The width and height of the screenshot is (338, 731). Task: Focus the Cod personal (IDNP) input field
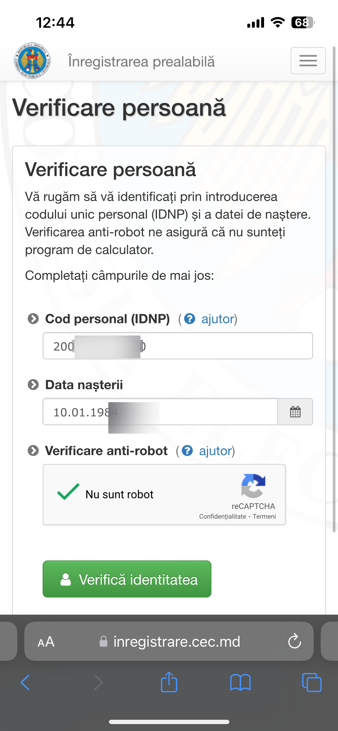click(178, 346)
